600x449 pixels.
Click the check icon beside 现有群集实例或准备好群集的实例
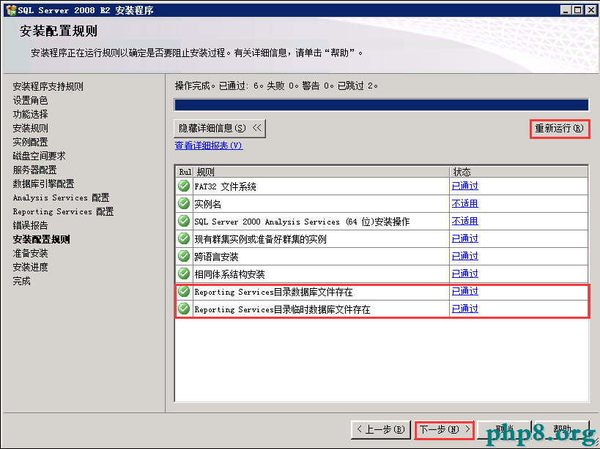tap(184, 238)
